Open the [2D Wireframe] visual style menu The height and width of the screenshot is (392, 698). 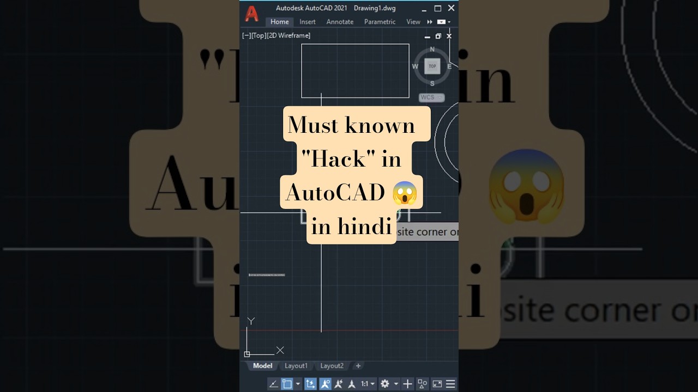(x=289, y=35)
